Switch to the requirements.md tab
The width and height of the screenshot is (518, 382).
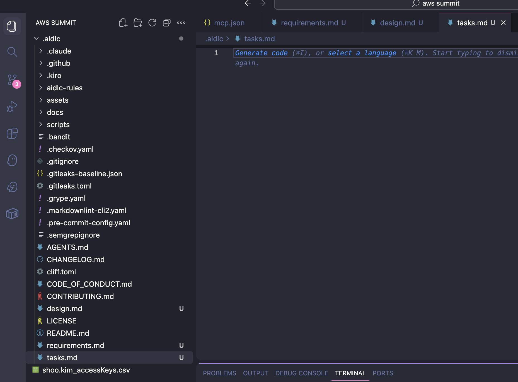pyautogui.click(x=309, y=23)
